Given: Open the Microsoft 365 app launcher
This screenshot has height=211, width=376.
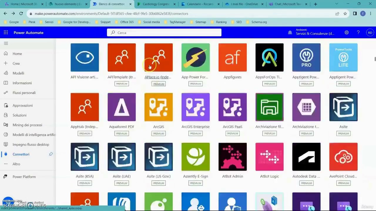Looking at the screenshot, I should pyautogui.click(x=6, y=33).
